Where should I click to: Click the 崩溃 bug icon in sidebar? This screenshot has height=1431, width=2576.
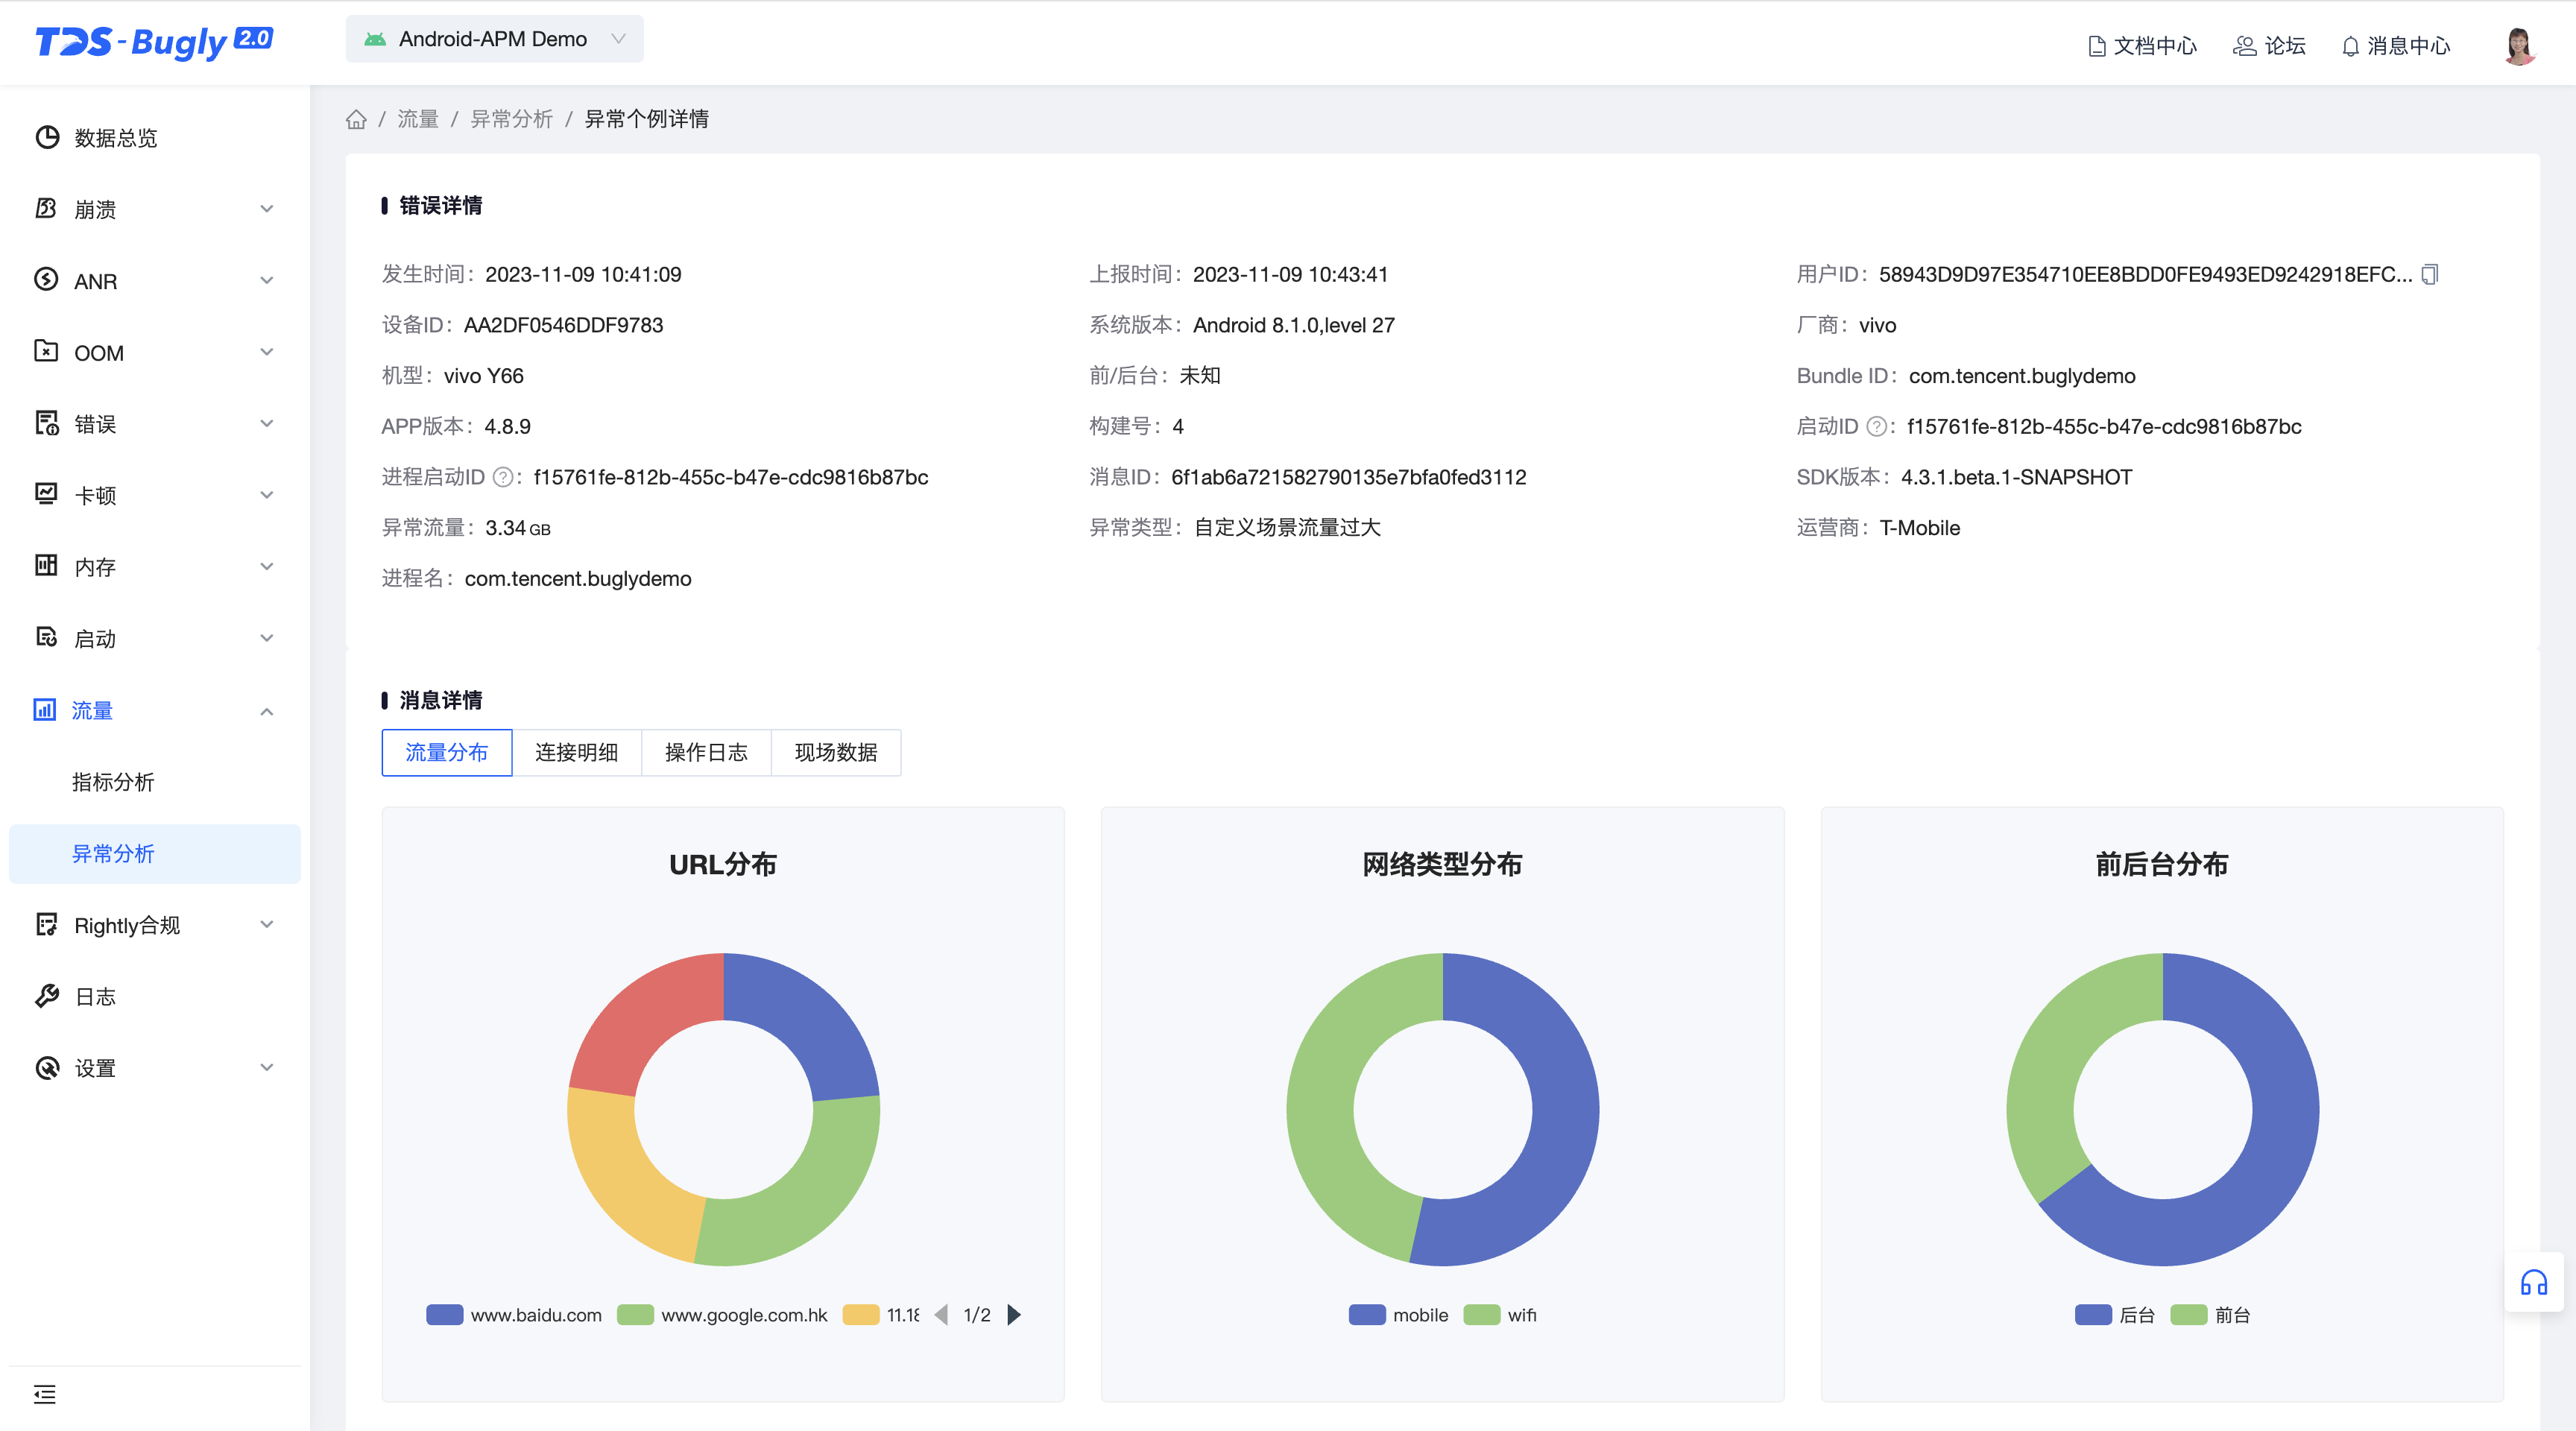click(x=47, y=208)
